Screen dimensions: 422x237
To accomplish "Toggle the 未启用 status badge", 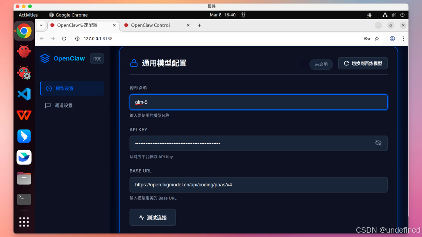I will (x=321, y=64).
